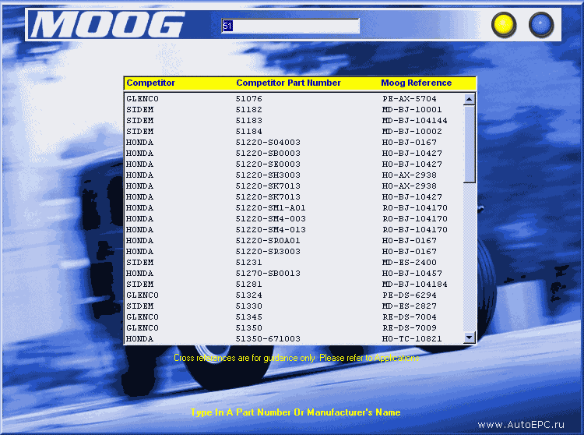Click the results list scrollbar thumb

pyautogui.click(x=470, y=144)
